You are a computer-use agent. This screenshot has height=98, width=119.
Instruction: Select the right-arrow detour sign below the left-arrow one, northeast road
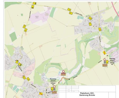tap(71, 13)
